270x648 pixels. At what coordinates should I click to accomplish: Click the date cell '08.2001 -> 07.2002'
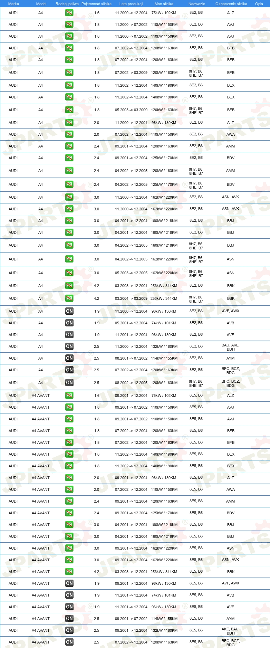point(131,359)
